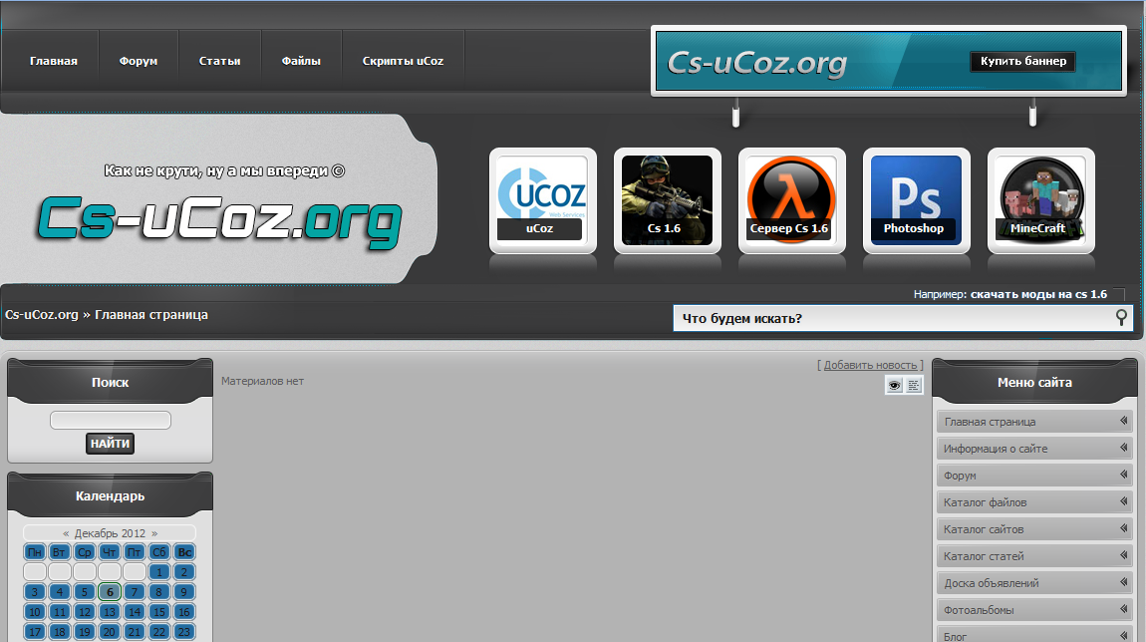Image resolution: width=1146 pixels, height=642 pixels.
Task: Select day 2 in the calendar
Action: pos(184,572)
